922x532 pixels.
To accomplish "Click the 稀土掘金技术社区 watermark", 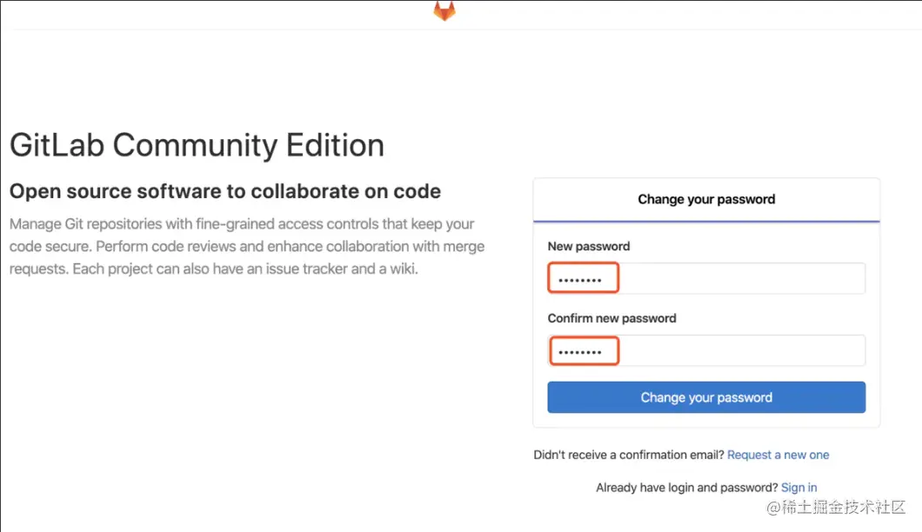I will [836, 507].
